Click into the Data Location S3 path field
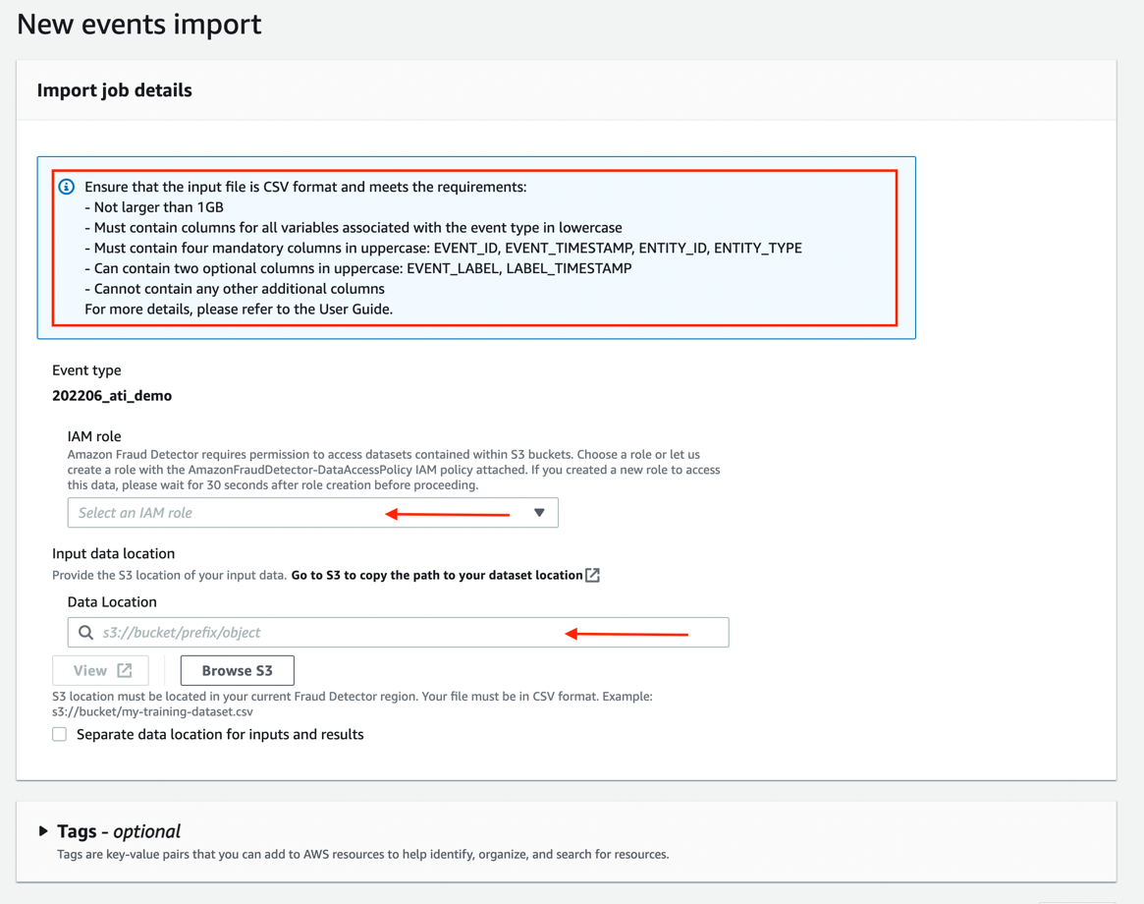 (x=399, y=633)
